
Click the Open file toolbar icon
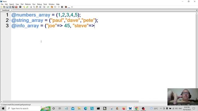click(4, 7)
